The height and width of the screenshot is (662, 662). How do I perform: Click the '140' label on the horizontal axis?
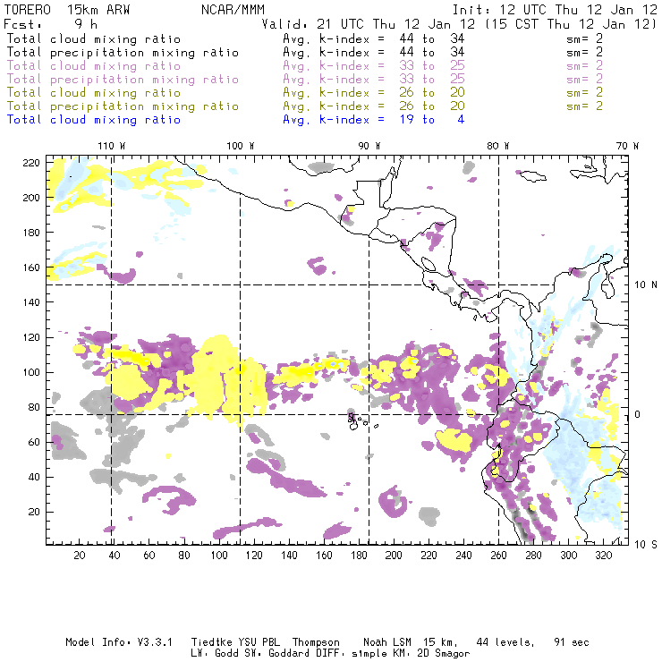[289, 556]
